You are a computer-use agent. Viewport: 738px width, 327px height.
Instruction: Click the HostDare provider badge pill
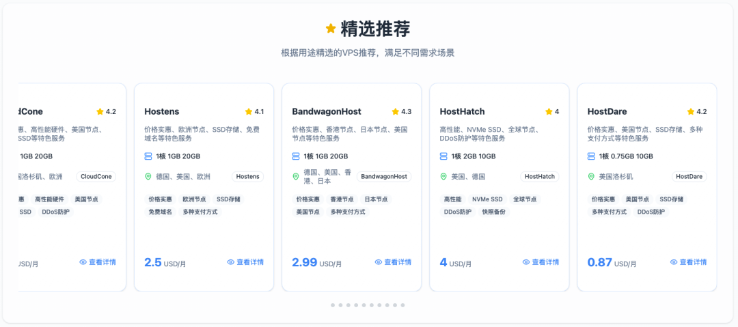click(x=689, y=177)
